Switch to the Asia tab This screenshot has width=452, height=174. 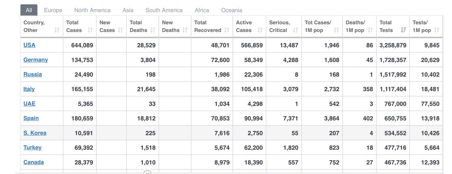128,10
